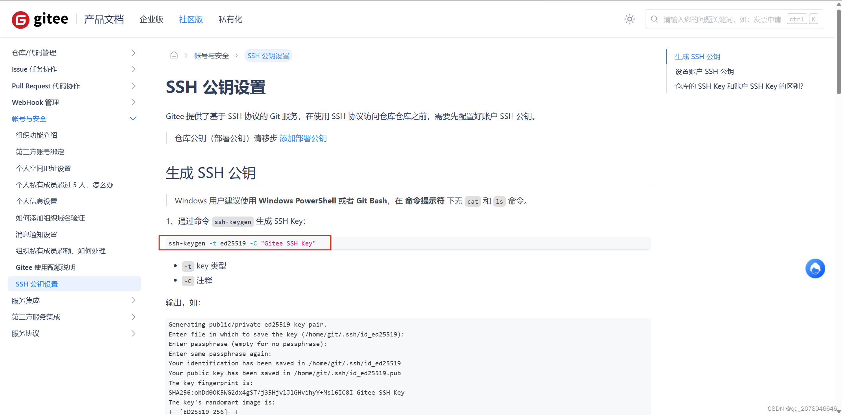The image size is (842, 415).
Task: Open Gitee 使用配额说明 sidebar item
Action: pos(45,267)
